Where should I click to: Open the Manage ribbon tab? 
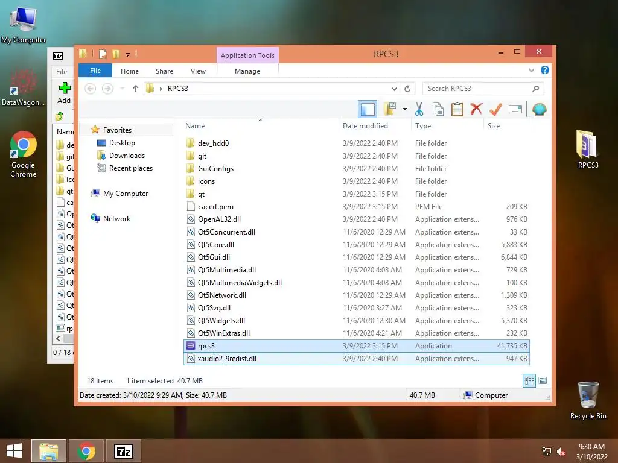(x=247, y=71)
